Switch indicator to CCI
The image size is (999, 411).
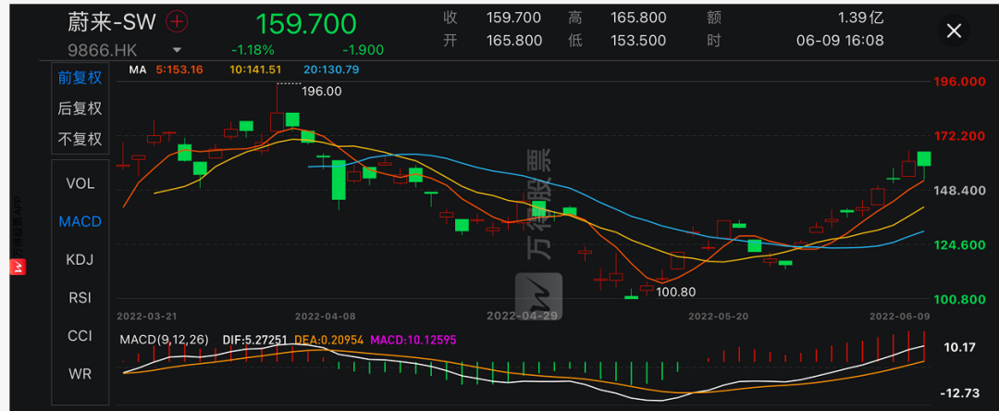point(80,336)
